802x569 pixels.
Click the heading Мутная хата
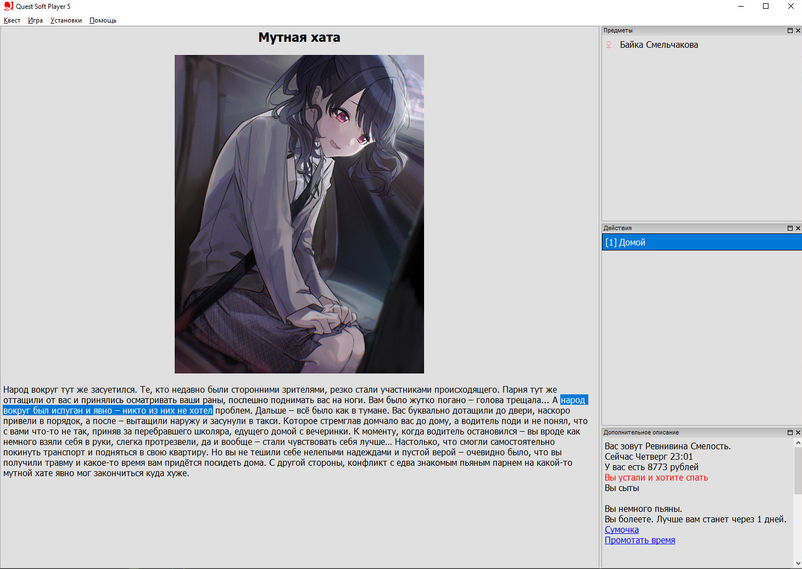pyautogui.click(x=299, y=37)
